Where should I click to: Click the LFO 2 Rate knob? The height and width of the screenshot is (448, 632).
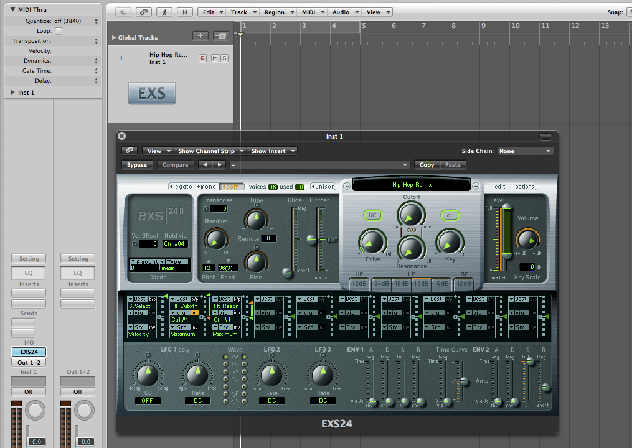point(271,375)
